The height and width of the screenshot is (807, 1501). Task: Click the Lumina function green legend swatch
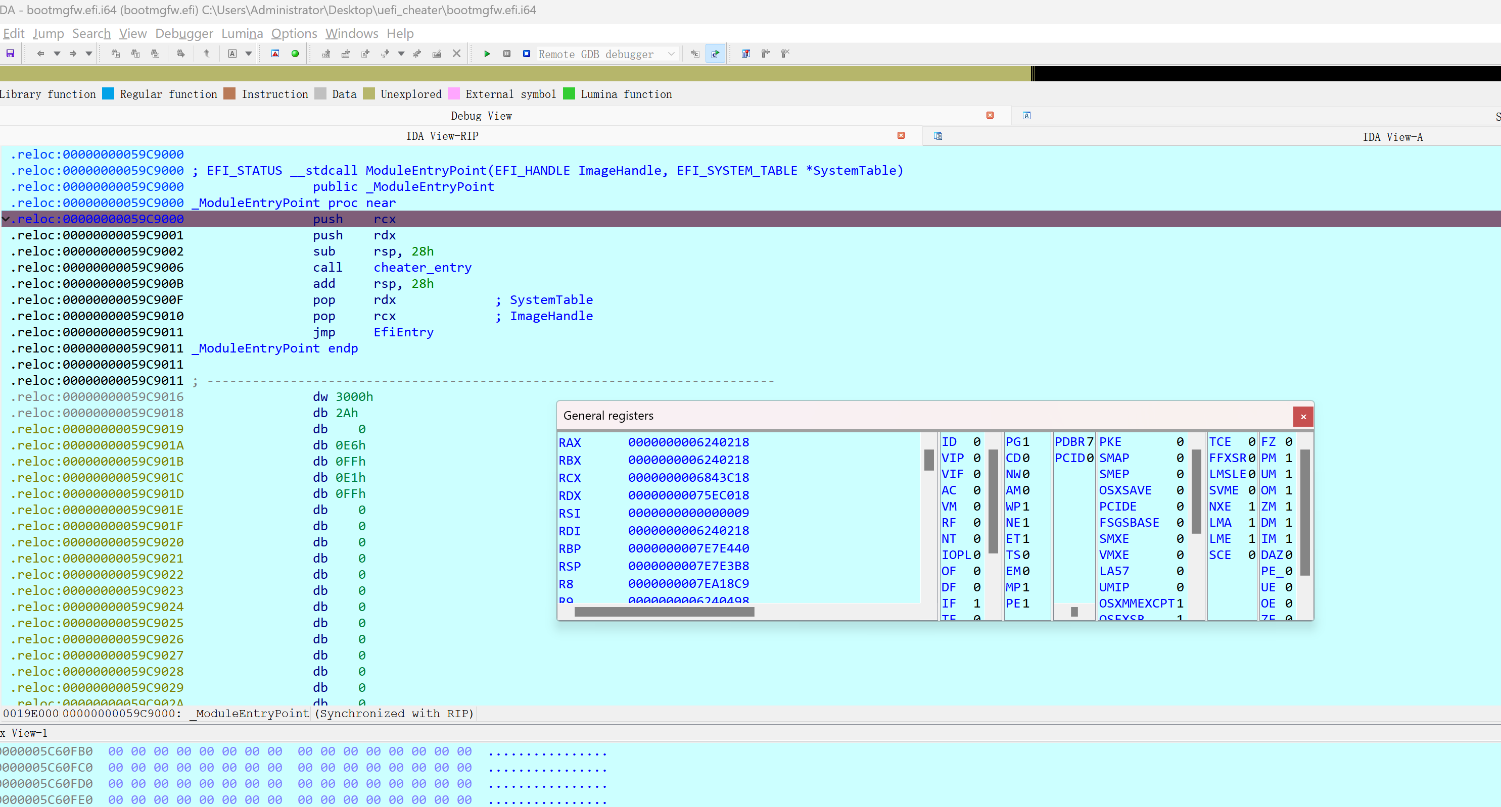[x=569, y=94]
